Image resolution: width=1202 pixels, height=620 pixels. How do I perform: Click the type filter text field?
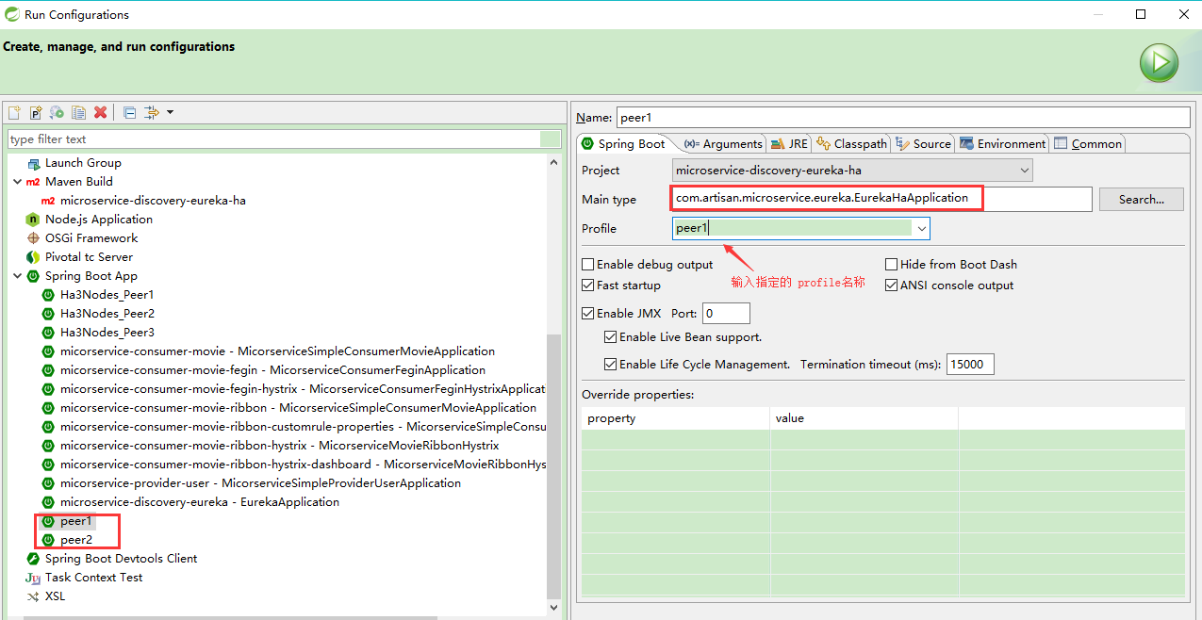click(273, 139)
